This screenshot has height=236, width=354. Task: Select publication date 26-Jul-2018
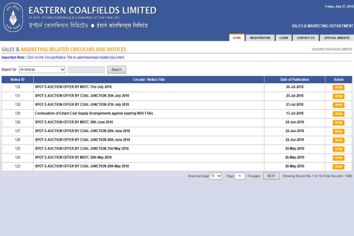coord(294,87)
